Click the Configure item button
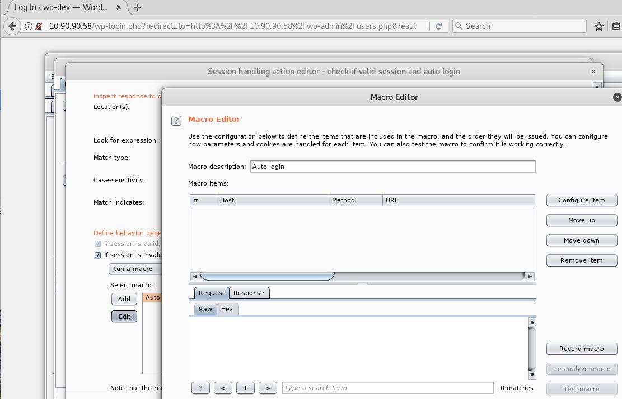622x399 pixels. 582,200
